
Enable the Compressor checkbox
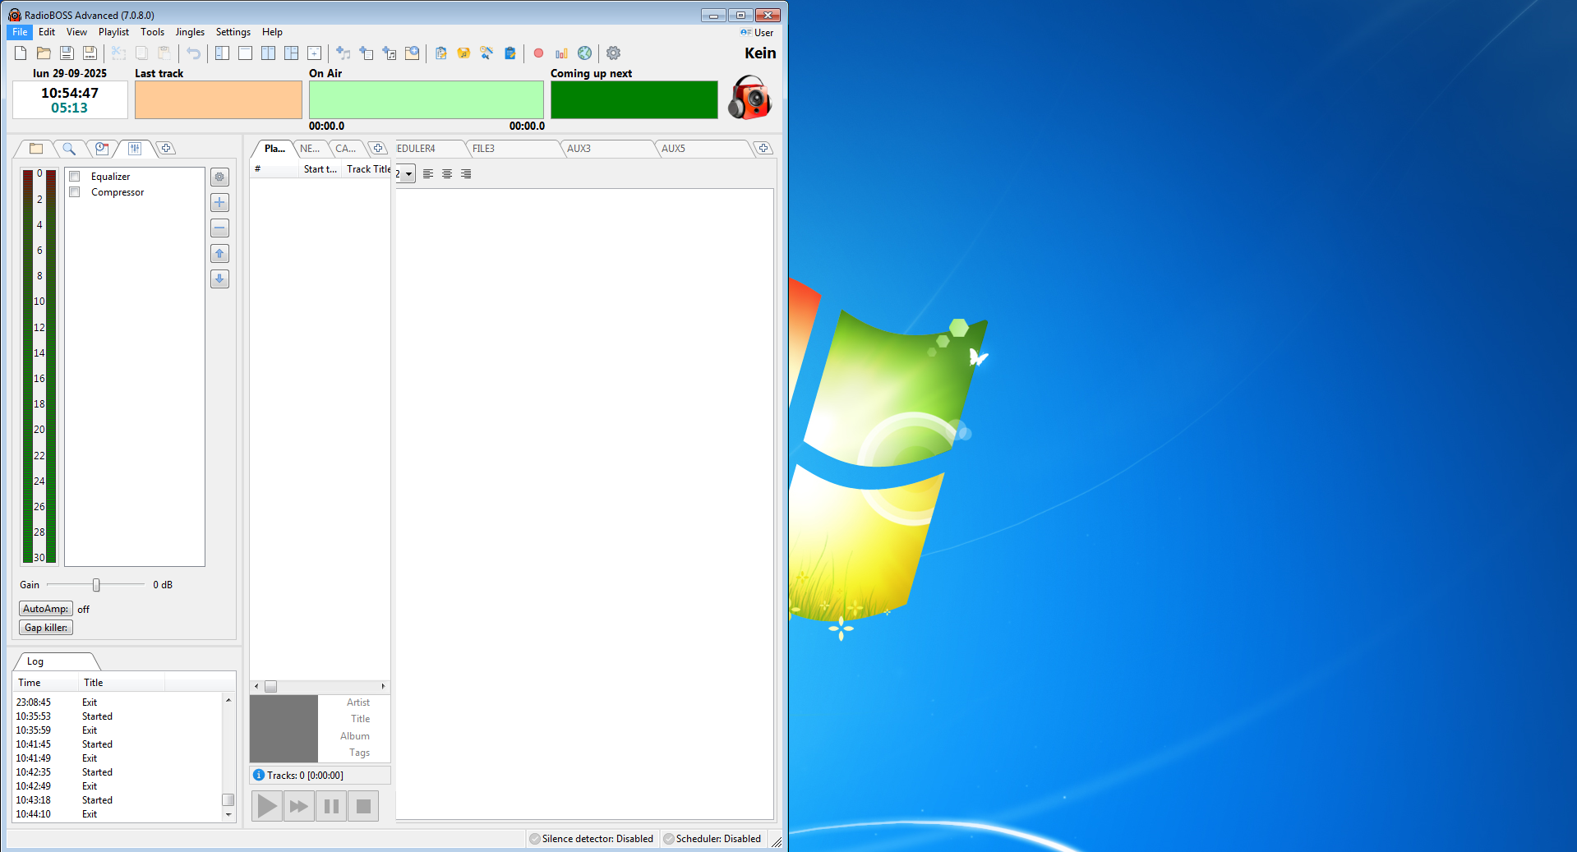[75, 192]
